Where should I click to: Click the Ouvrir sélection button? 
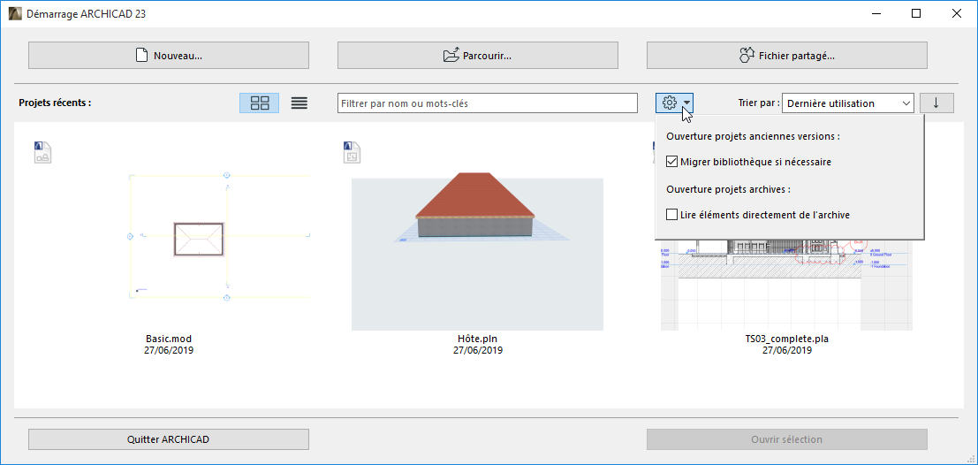click(x=787, y=439)
